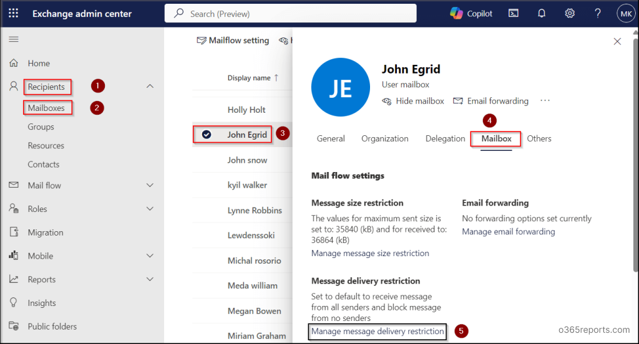The width and height of the screenshot is (639, 344).
Task: Open the MK account avatar menu
Action: coord(626,14)
